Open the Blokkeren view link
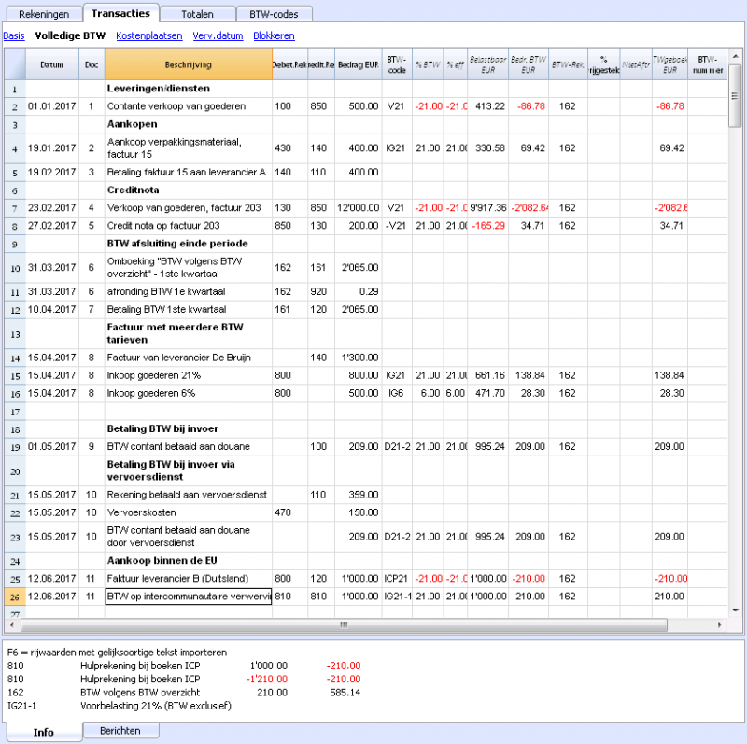747x744 pixels. [x=274, y=35]
